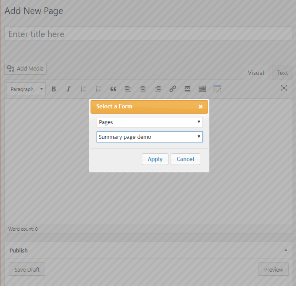The width and height of the screenshot is (296, 286).
Task: Click Save Draft
Action: click(x=27, y=269)
